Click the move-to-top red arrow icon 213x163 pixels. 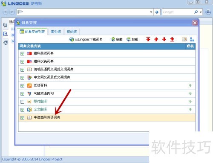(148, 39)
